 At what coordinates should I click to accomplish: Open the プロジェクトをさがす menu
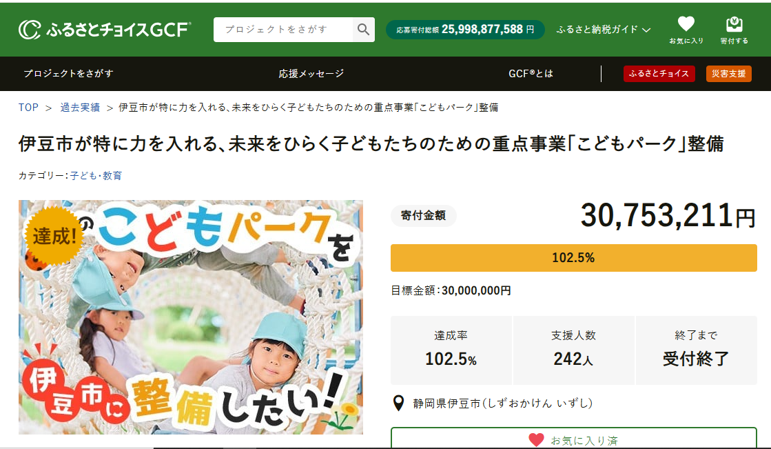[68, 73]
